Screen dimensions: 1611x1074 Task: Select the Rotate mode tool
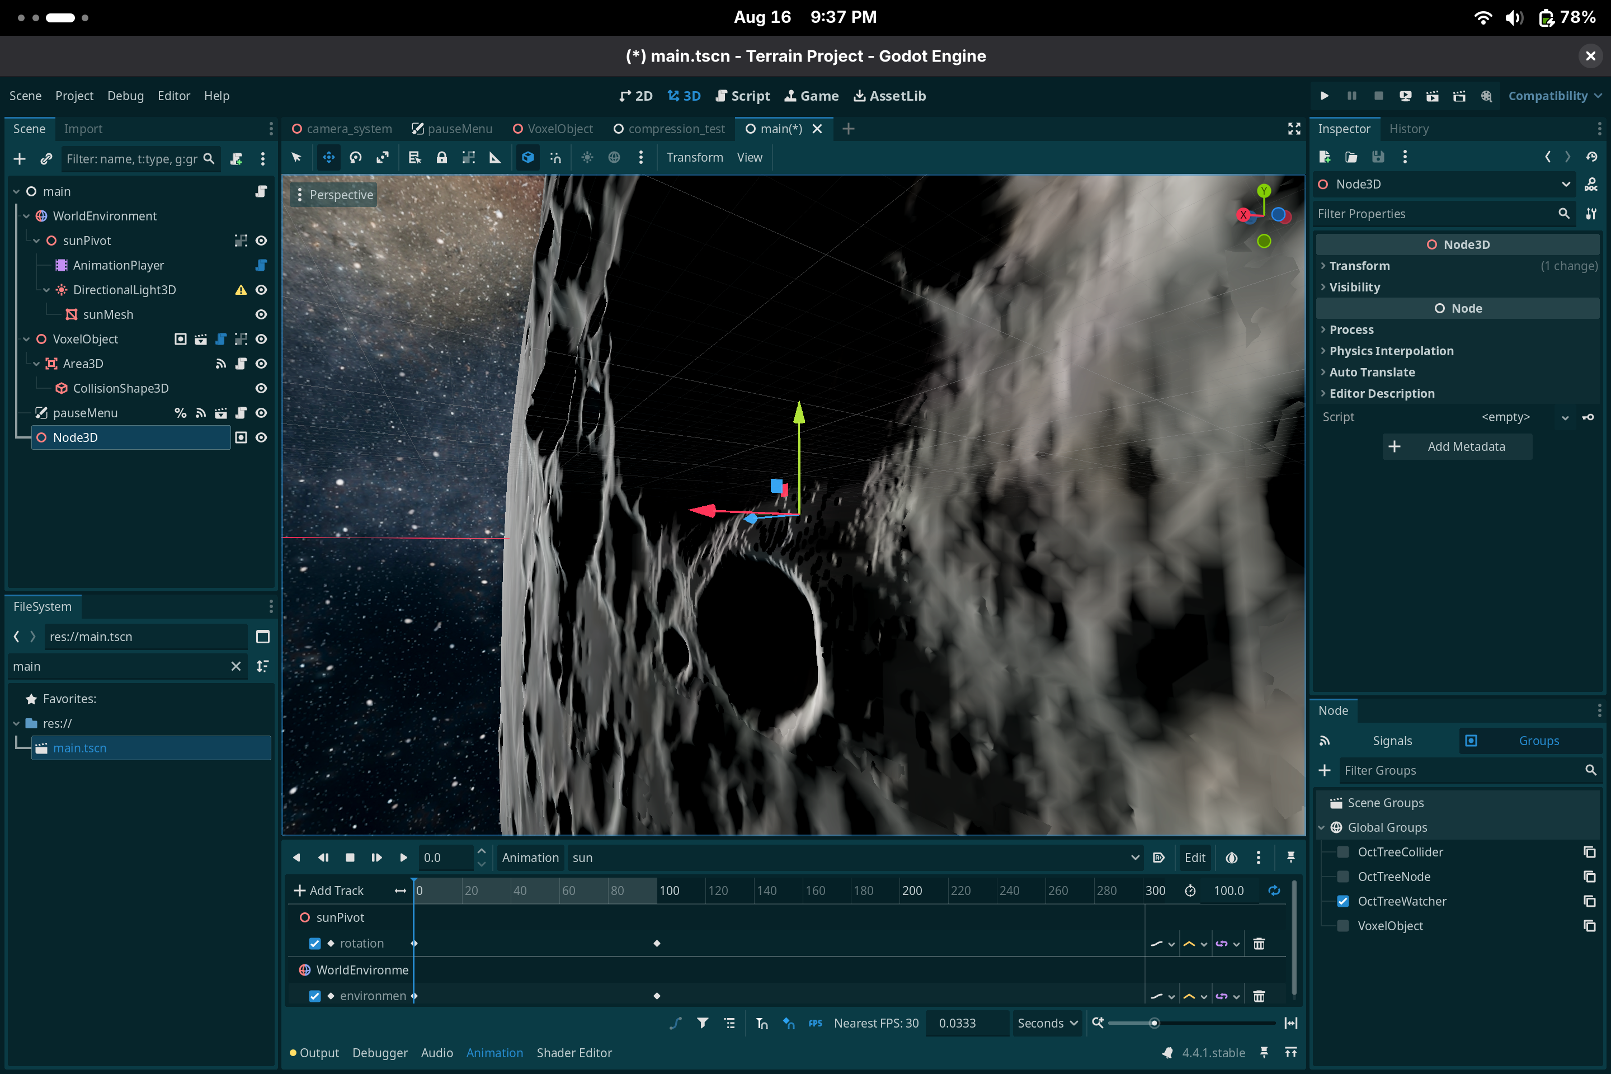356,158
